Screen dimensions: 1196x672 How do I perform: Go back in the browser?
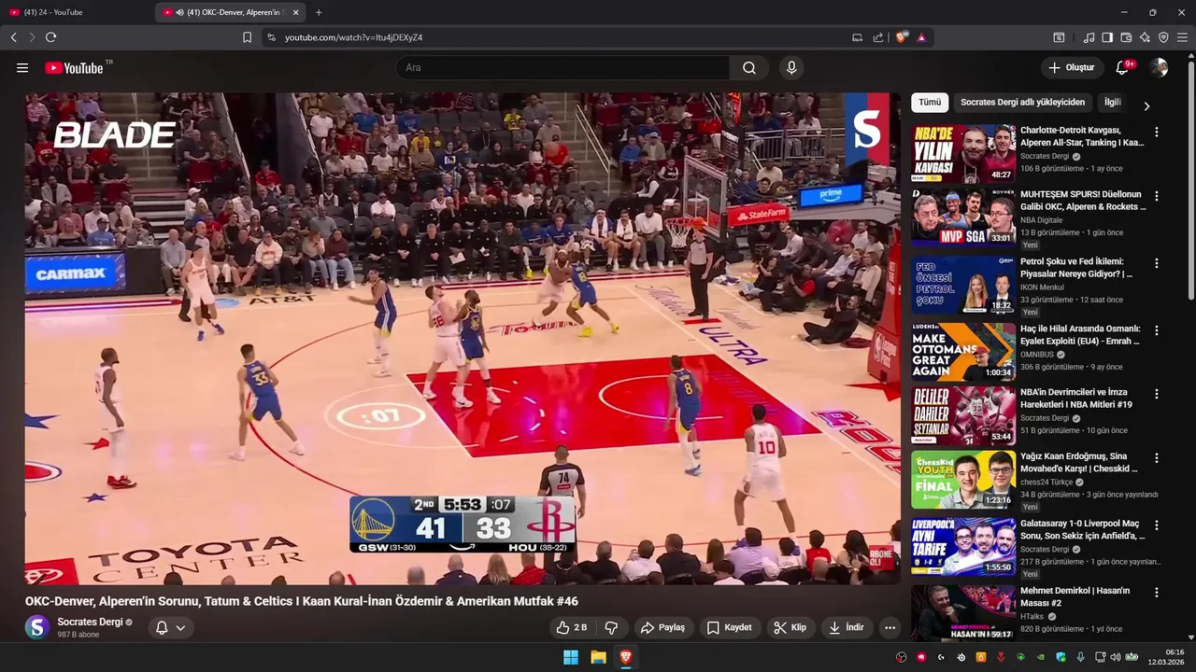tap(13, 37)
